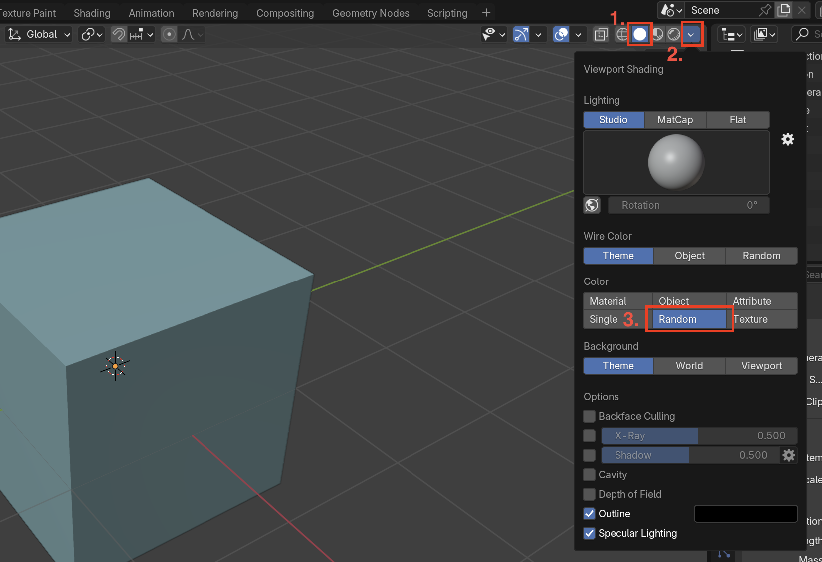Toggle viewport gizmos icon
Image resolution: width=822 pixels, height=562 pixels.
[x=521, y=34]
